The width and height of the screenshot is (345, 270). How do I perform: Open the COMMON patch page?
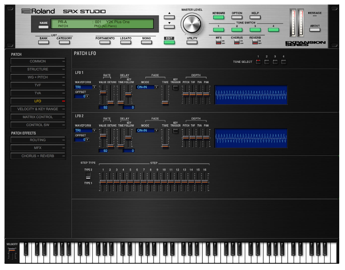click(x=38, y=61)
